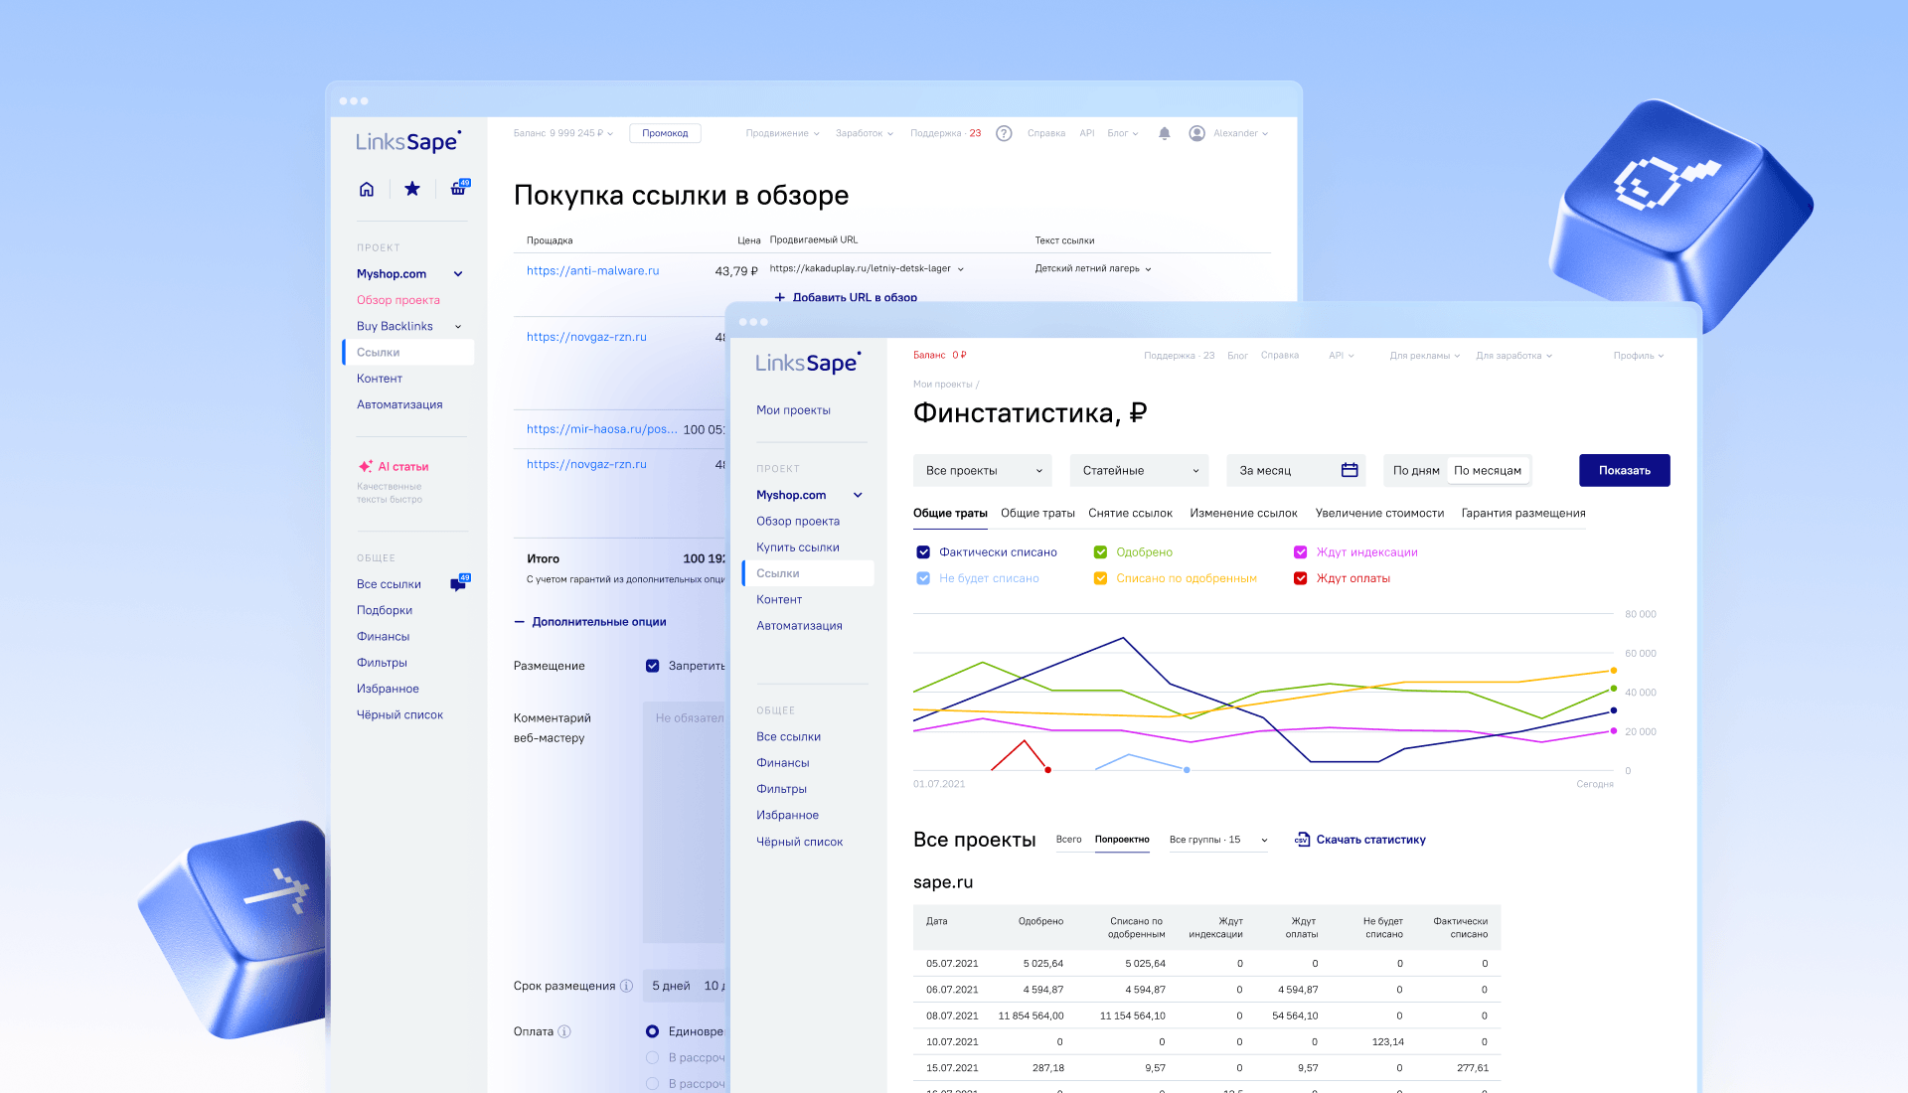Uncheck Фактически списано checkbox
Image resolution: width=1908 pixels, height=1093 pixels.
click(x=923, y=552)
